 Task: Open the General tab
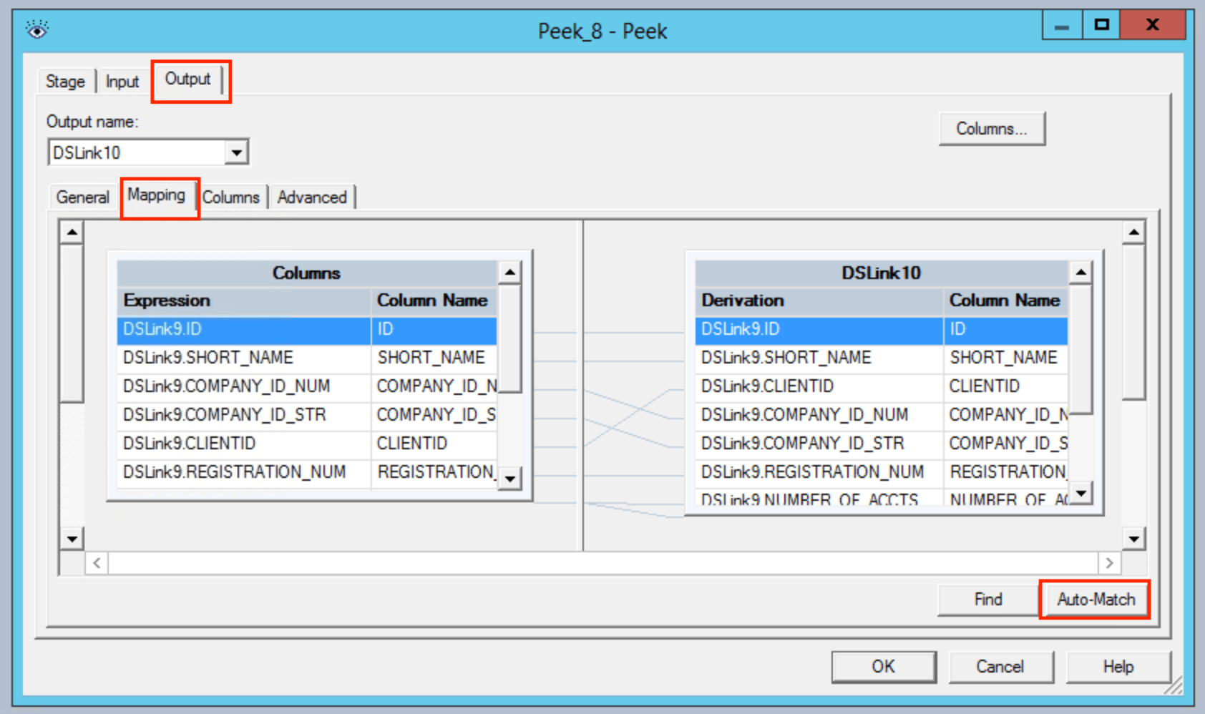(82, 197)
